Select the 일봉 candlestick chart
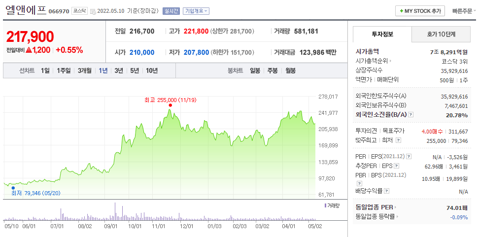 tap(255, 70)
